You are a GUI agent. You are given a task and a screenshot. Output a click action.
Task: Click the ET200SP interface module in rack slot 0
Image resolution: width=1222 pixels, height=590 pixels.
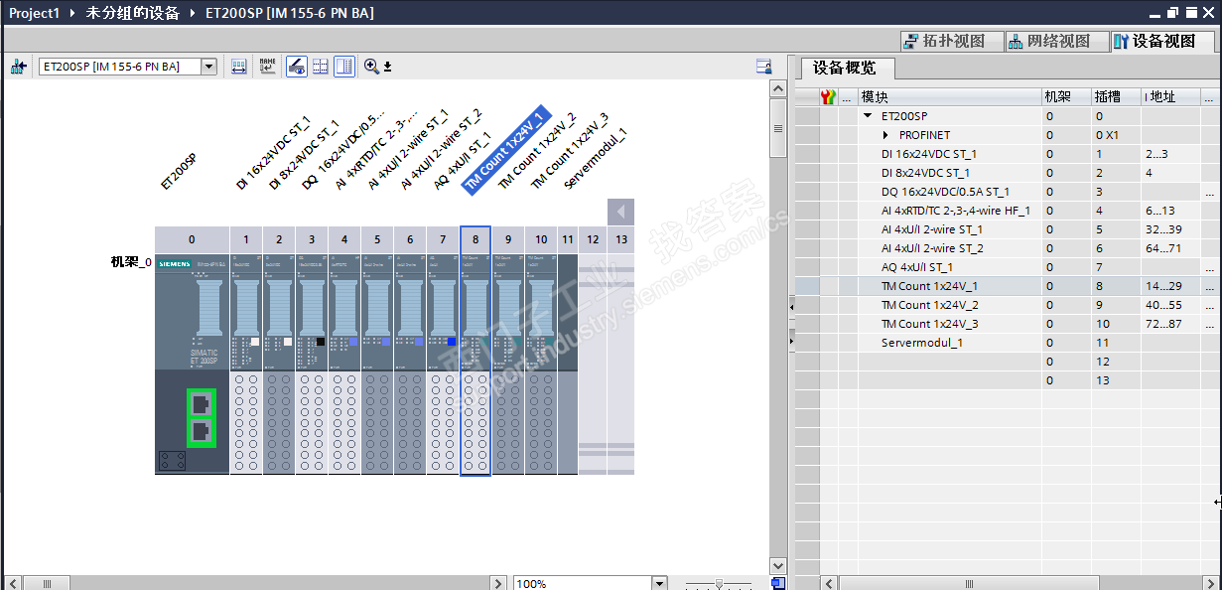tap(192, 364)
